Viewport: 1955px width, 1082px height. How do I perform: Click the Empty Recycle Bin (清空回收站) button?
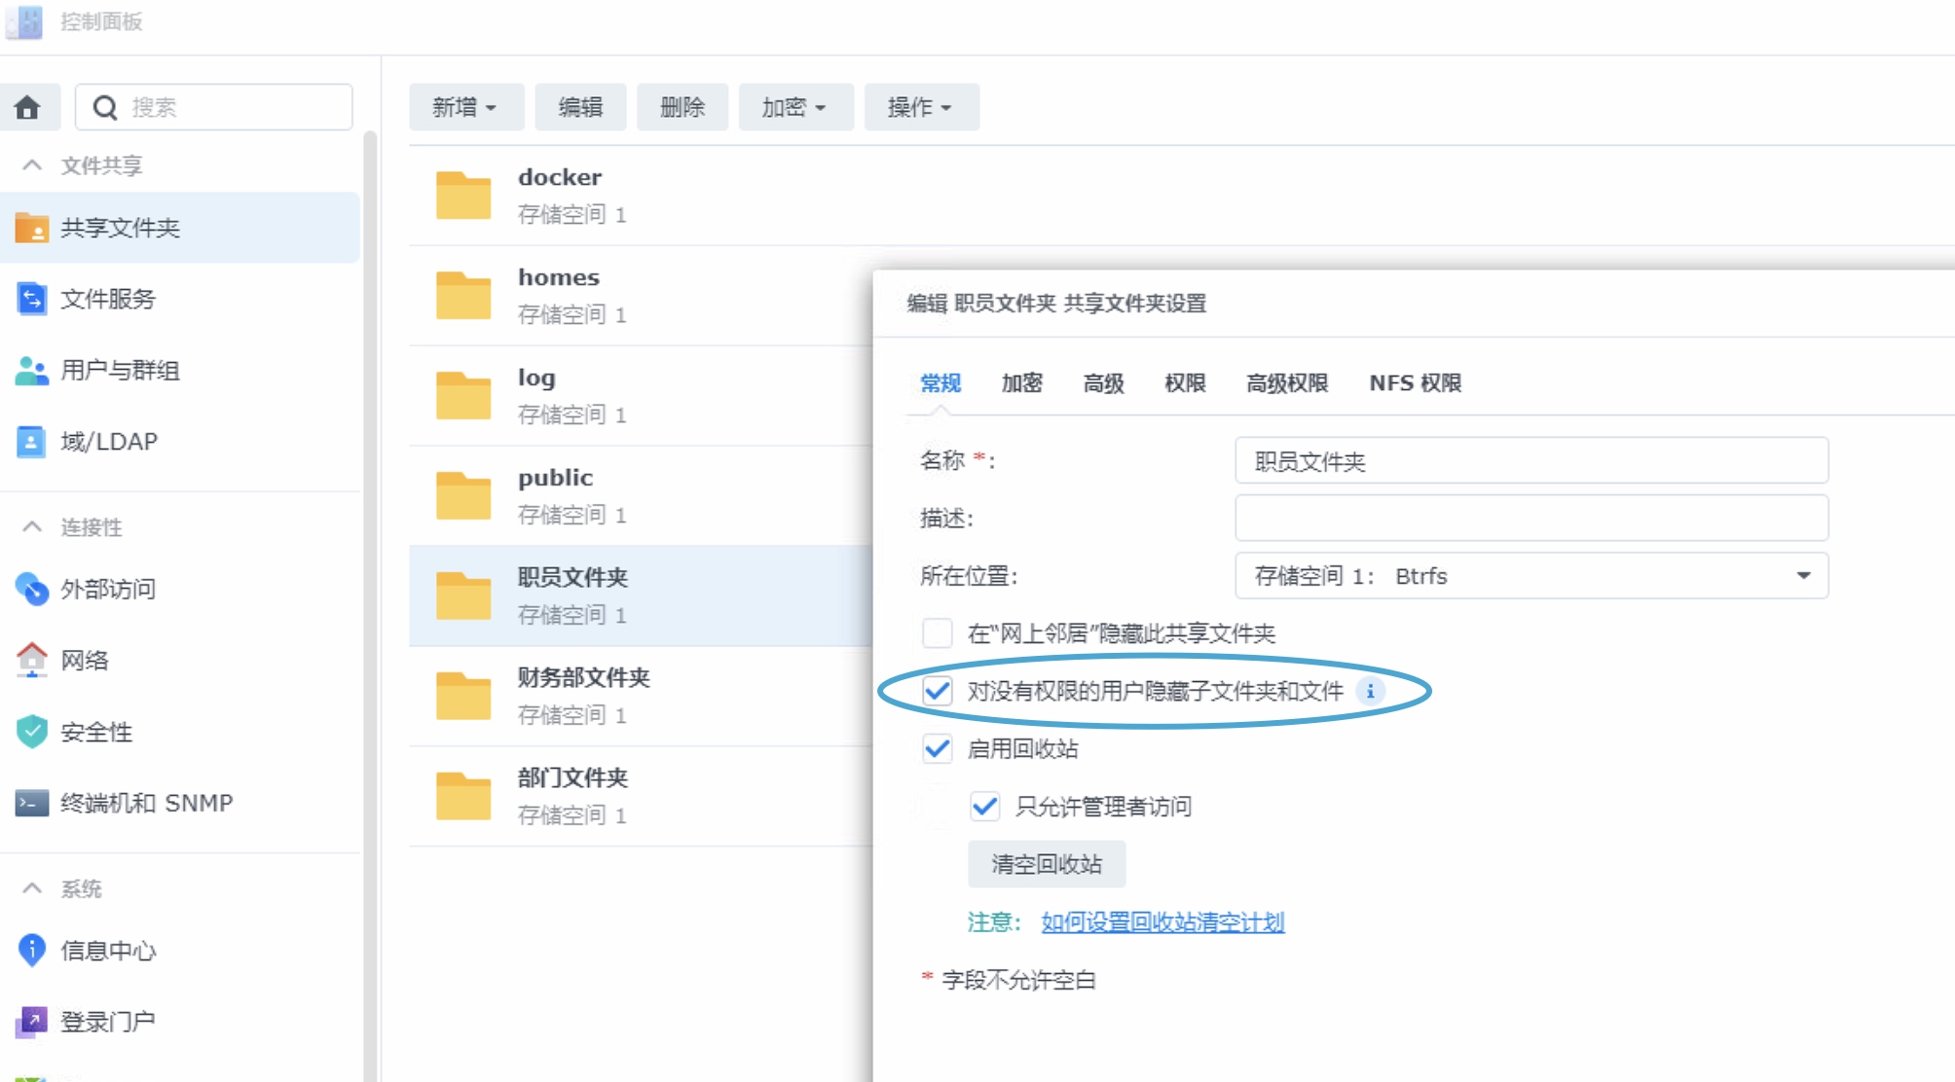point(1047,864)
